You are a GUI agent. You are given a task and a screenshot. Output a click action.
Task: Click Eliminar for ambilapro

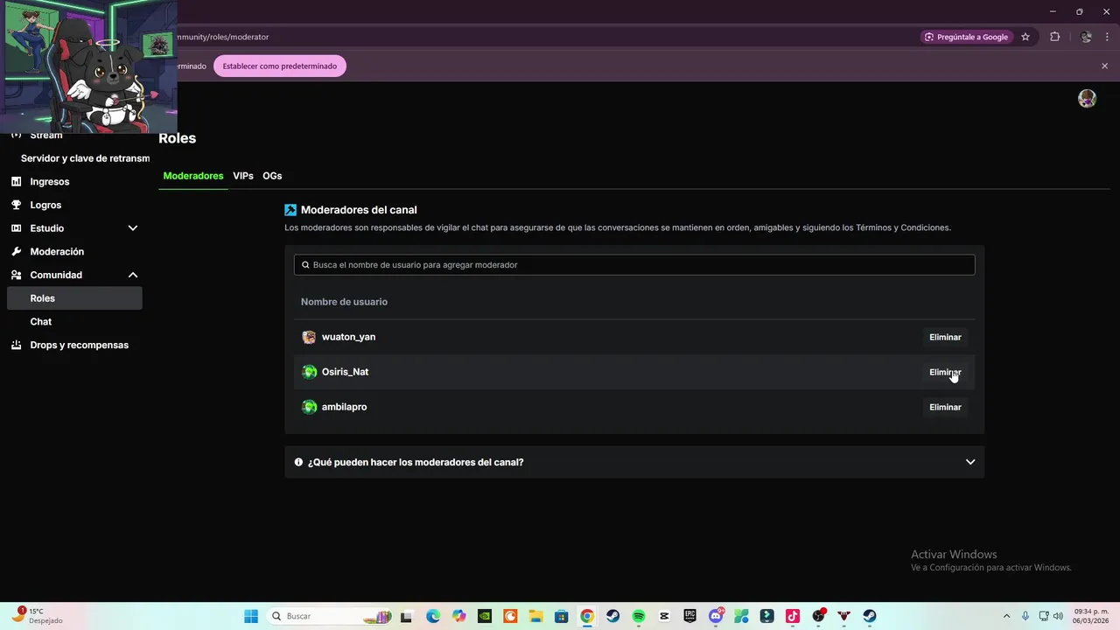point(945,407)
